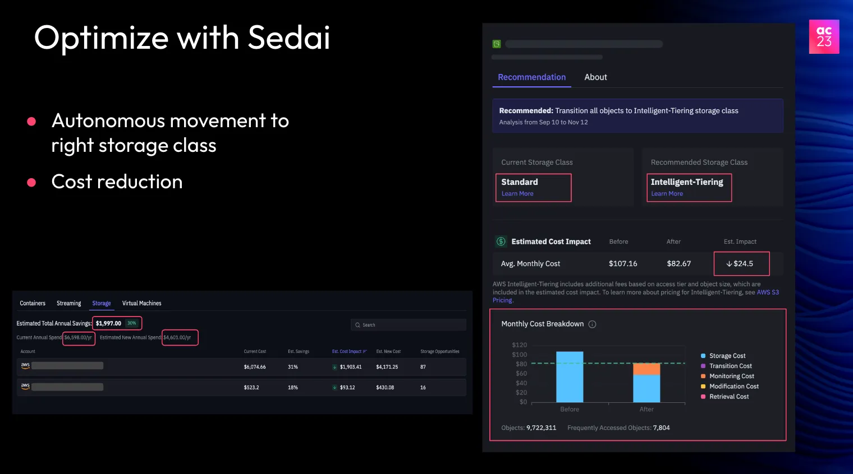Click the green S3 bucket icon
The image size is (853, 474).
[x=497, y=44]
